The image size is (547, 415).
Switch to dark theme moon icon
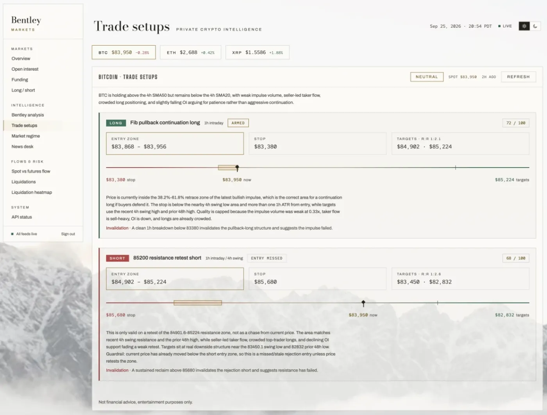(x=535, y=26)
